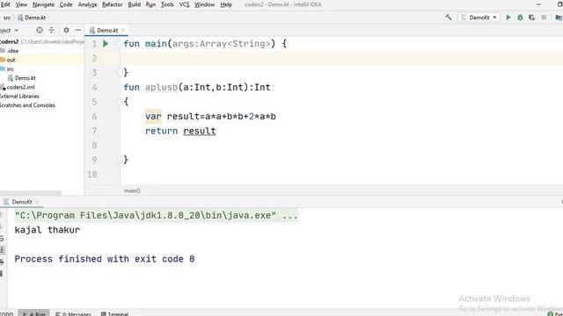563x316 pixels.
Task: Open Project panel settings gear
Action: coord(66,30)
